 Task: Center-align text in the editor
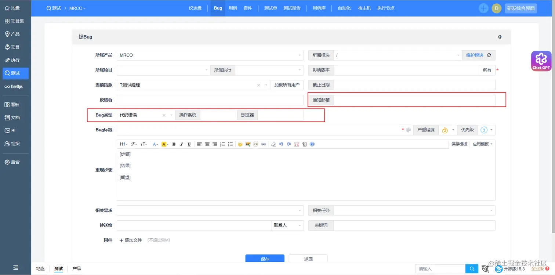coord(207,144)
